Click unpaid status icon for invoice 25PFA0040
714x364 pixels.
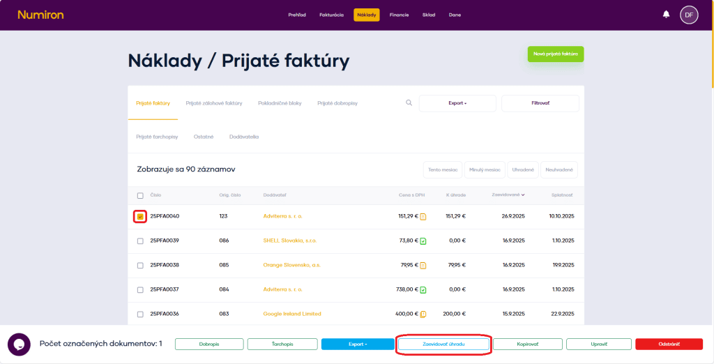click(423, 217)
